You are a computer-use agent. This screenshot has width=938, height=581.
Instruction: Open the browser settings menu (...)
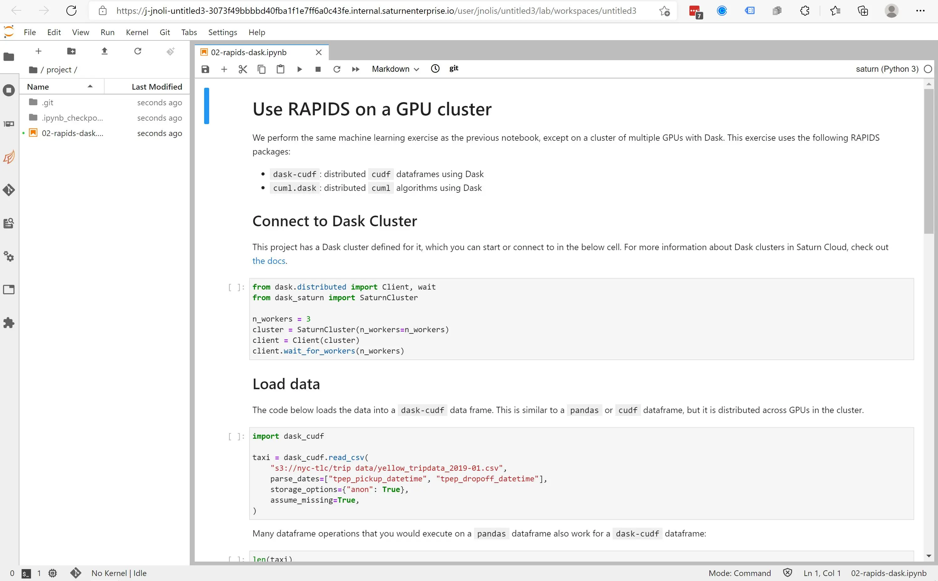pyautogui.click(x=921, y=10)
